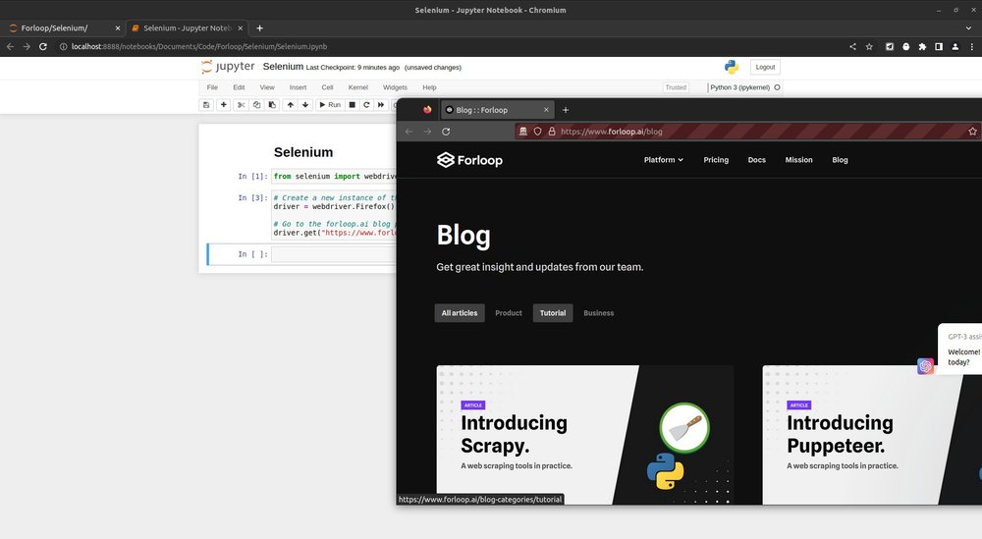Rename notebook by clicking Selenium title
This screenshot has height=539, width=982.
click(x=283, y=67)
